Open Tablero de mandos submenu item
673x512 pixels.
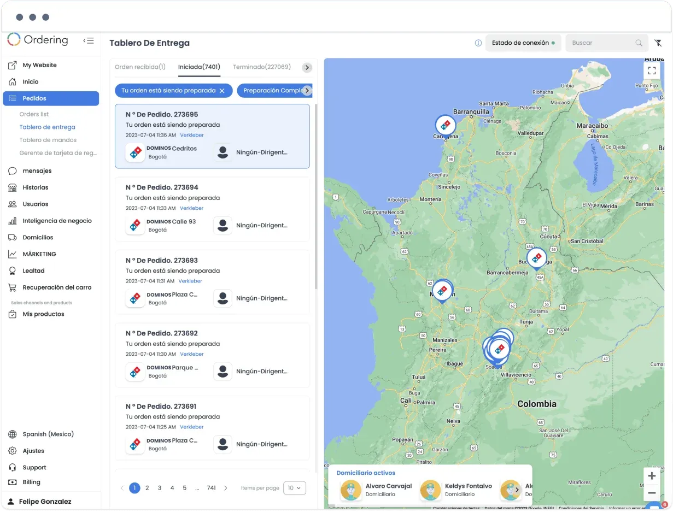click(x=48, y=140)
